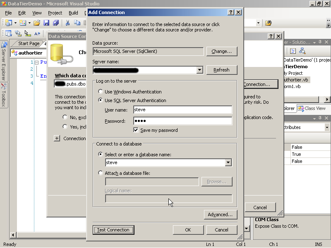Close the Solution Explorer panel

[x=326, y=42]
